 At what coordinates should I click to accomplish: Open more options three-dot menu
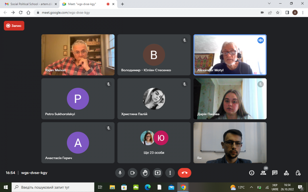[x=170, y=173]
